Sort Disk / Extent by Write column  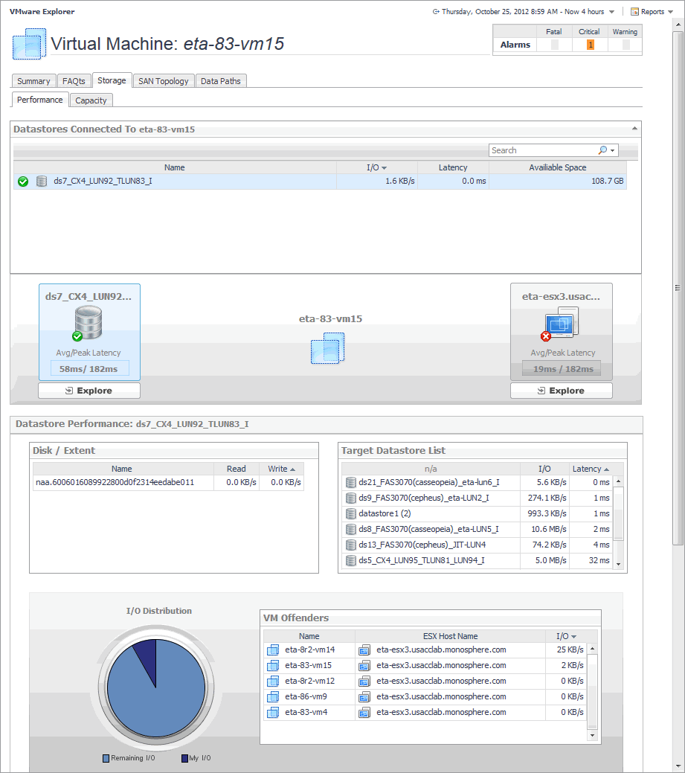(281, 469)
